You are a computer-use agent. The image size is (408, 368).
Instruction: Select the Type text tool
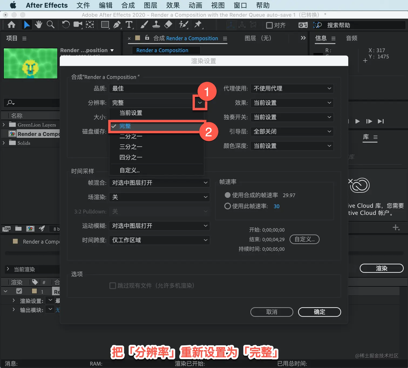pyautogui.click(x=129, y=25)
